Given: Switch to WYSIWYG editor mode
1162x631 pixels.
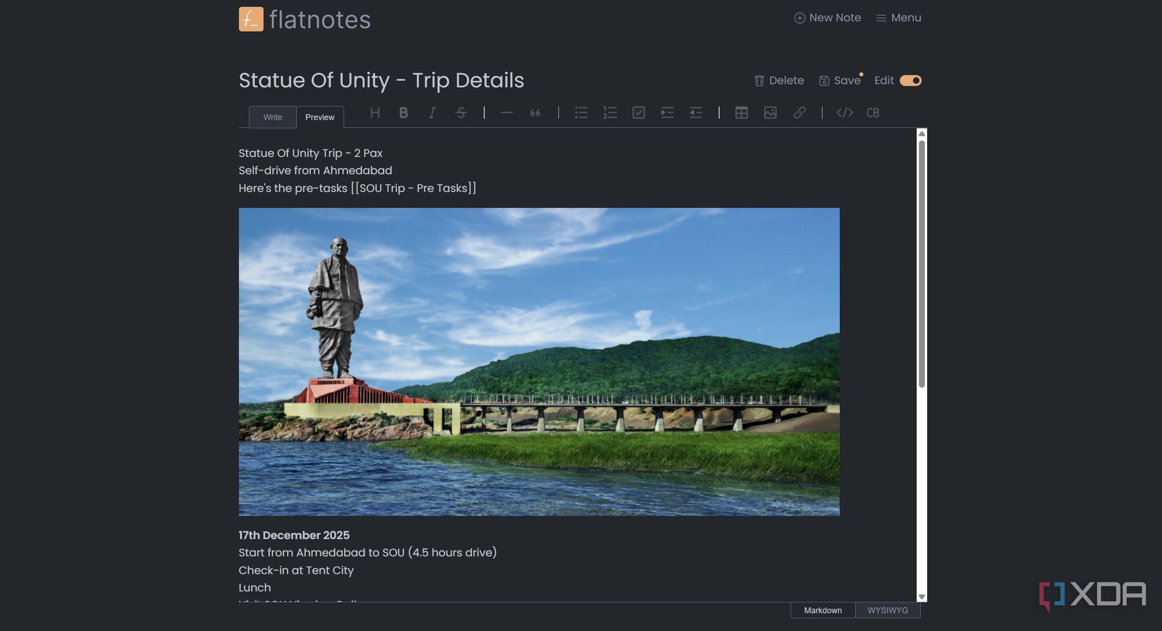Looking at the screenshot, I should [x=888, y=611].
